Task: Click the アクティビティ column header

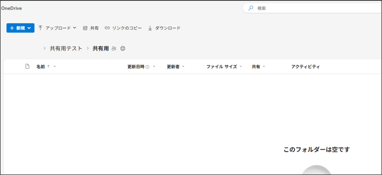Action: [305, 67]
